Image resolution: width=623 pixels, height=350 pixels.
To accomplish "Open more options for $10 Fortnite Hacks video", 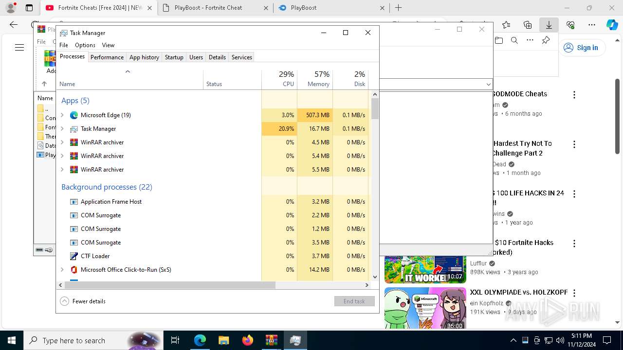I will click(574, 244).
